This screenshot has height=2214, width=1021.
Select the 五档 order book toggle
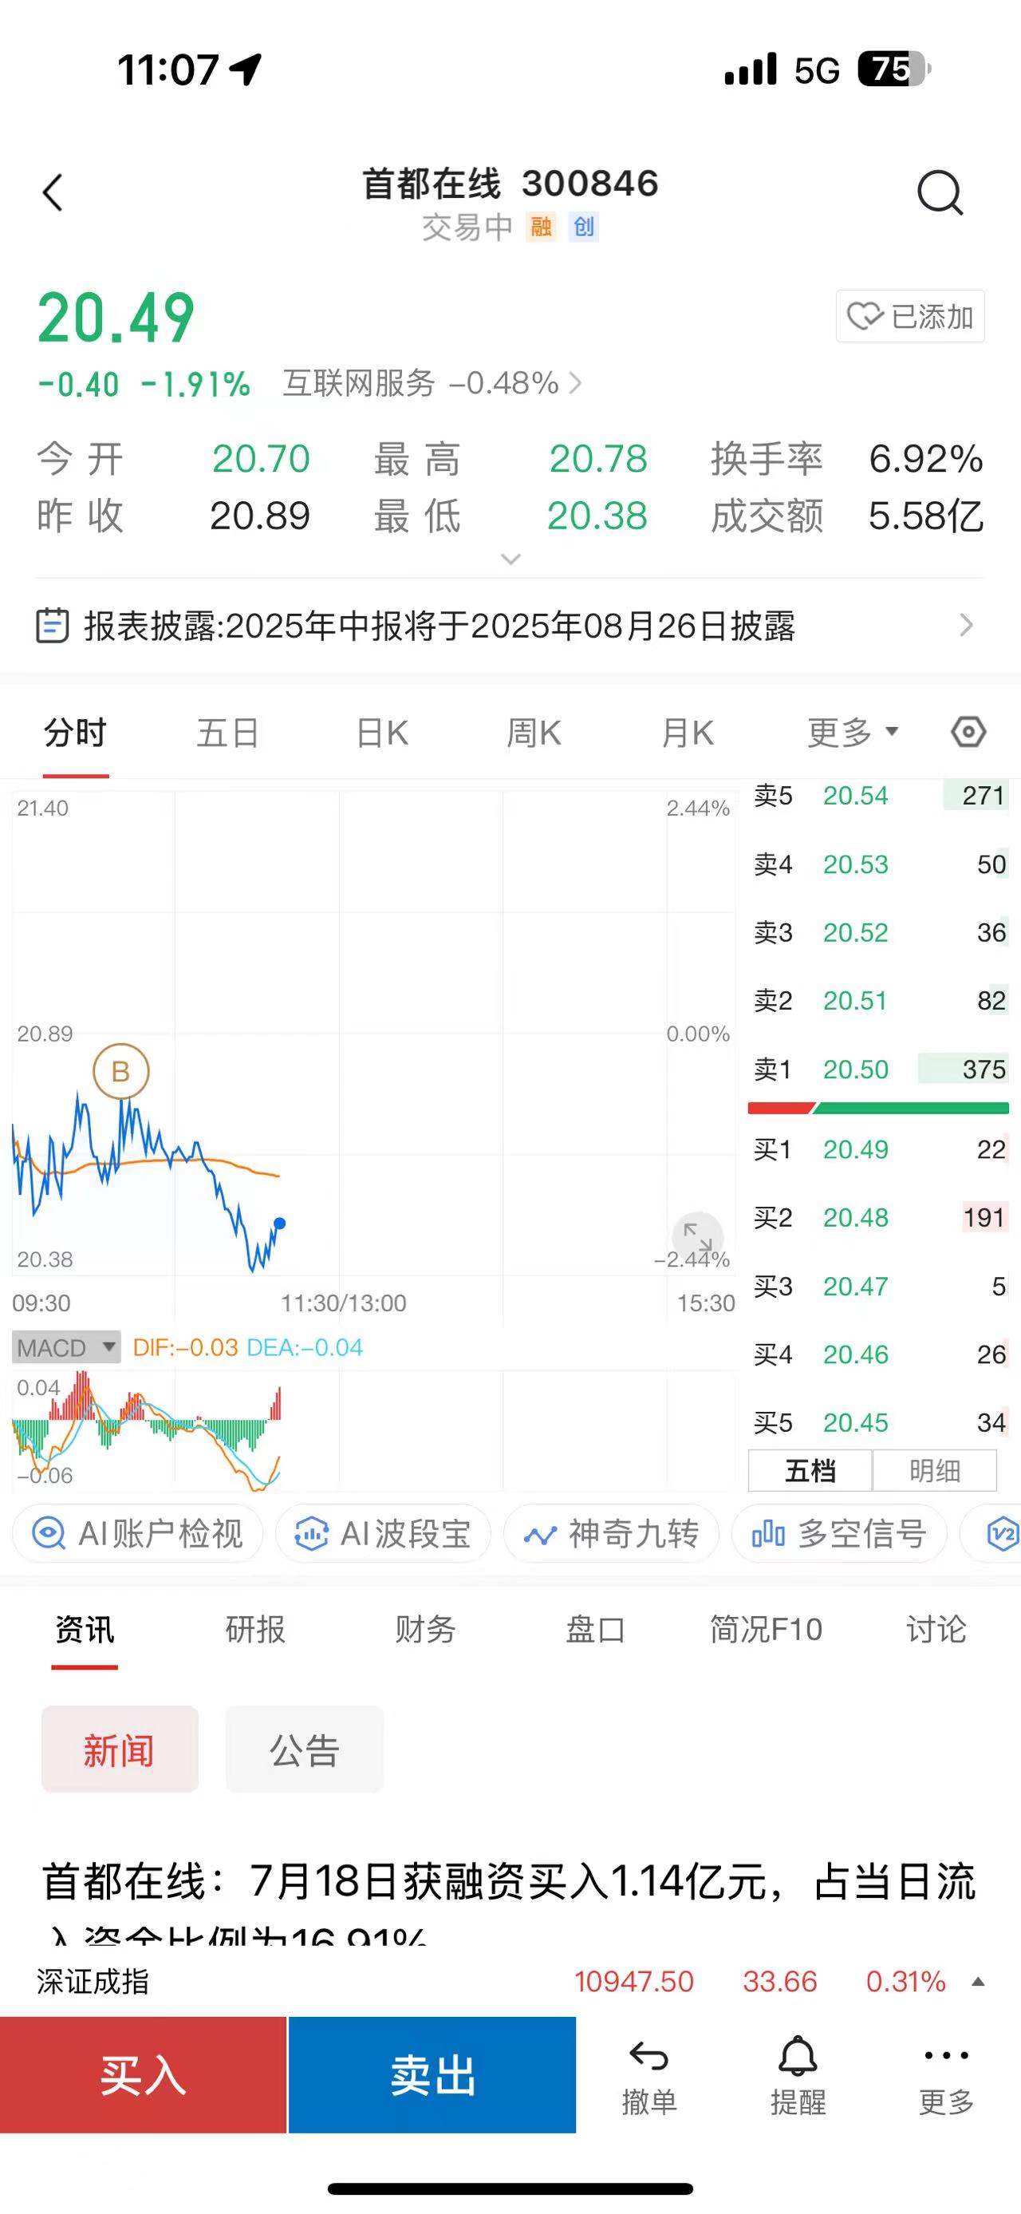(810, 1471)
